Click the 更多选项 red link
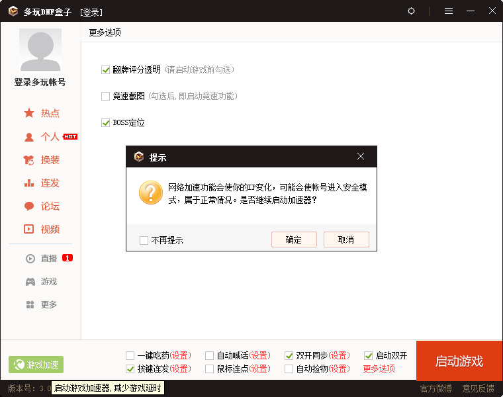 379,369
